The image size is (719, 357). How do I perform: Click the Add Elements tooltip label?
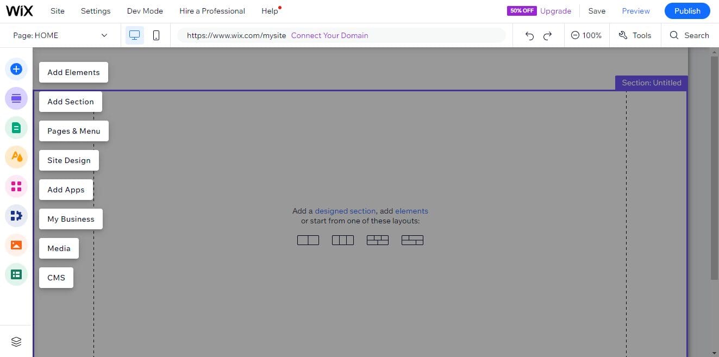click(73, 72)
